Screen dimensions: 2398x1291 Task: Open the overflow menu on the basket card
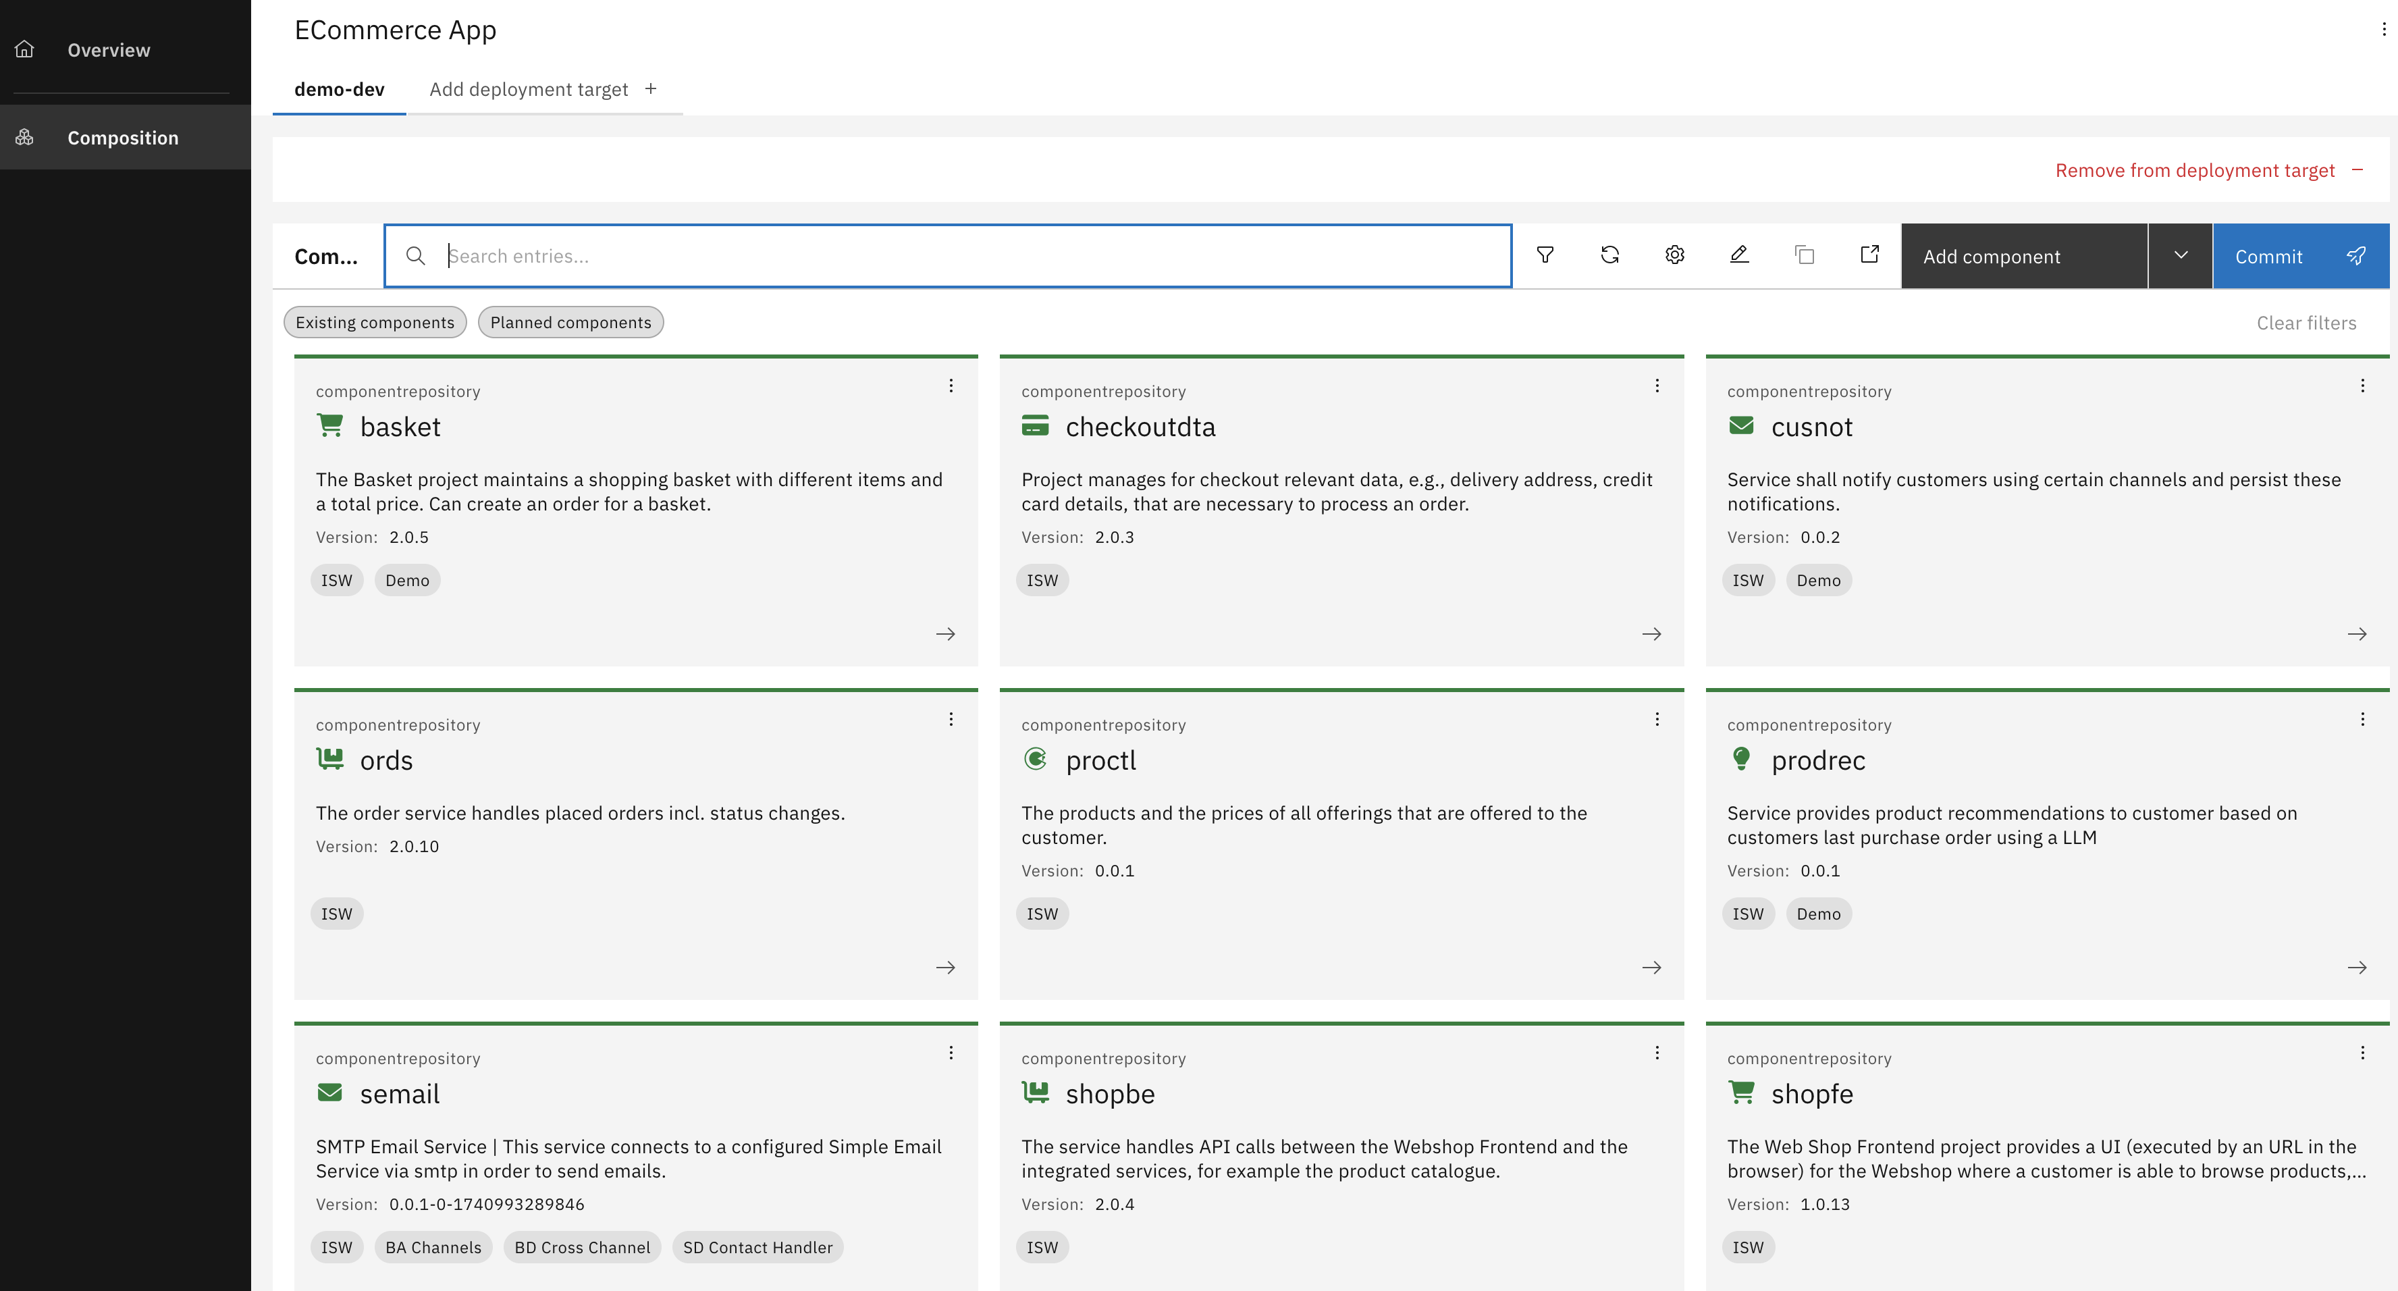[951, 386]
